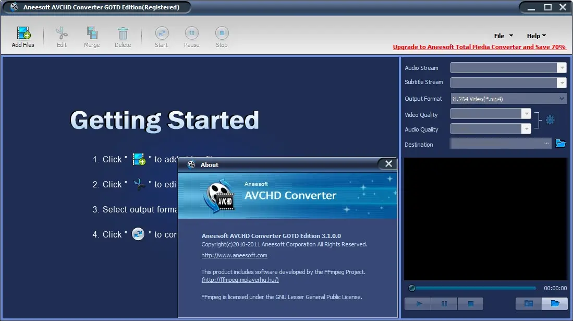This screenshot has width=573, height=321.
Task: Start conversion with the Start icon
Action: [162, 33]
